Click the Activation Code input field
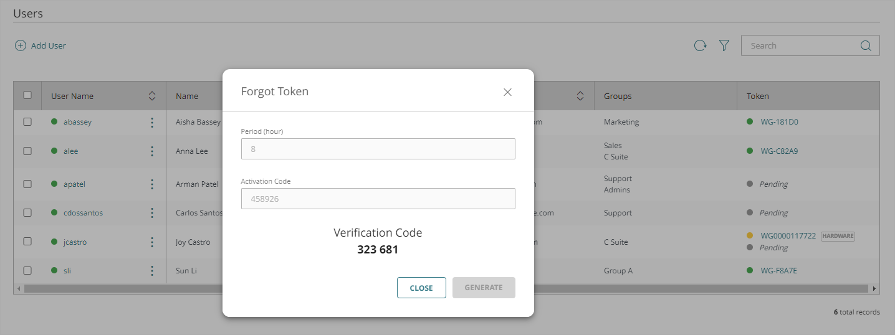Image resolution: width=895 pixels, height=335 pixels. pyautogui.click(x=378, y=199)
